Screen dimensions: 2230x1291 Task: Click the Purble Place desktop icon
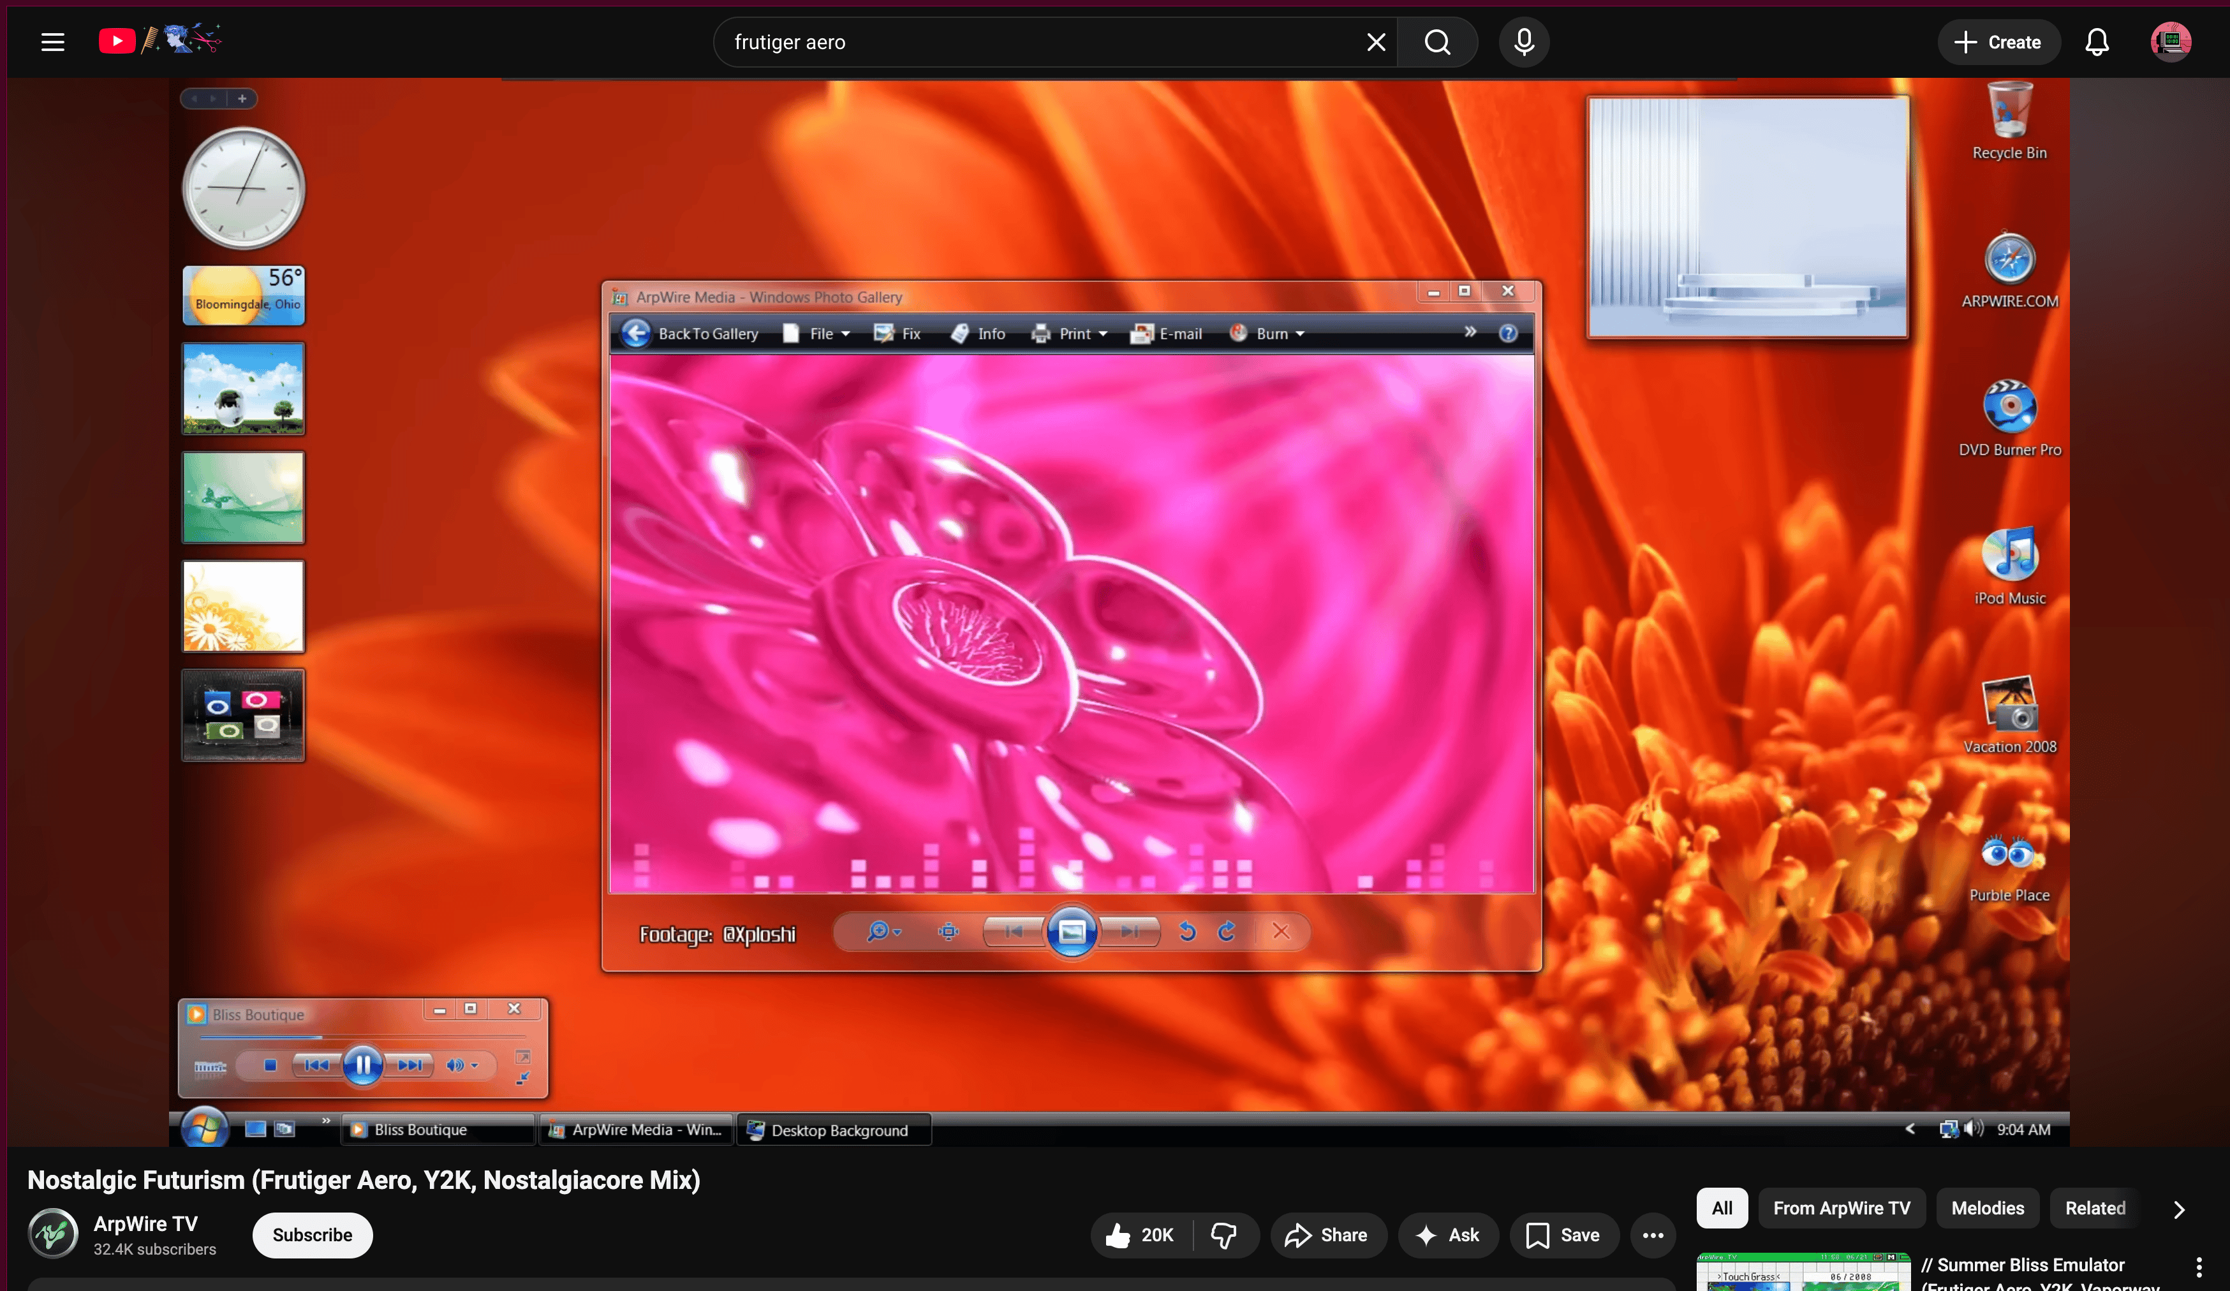click(2010, 868)
